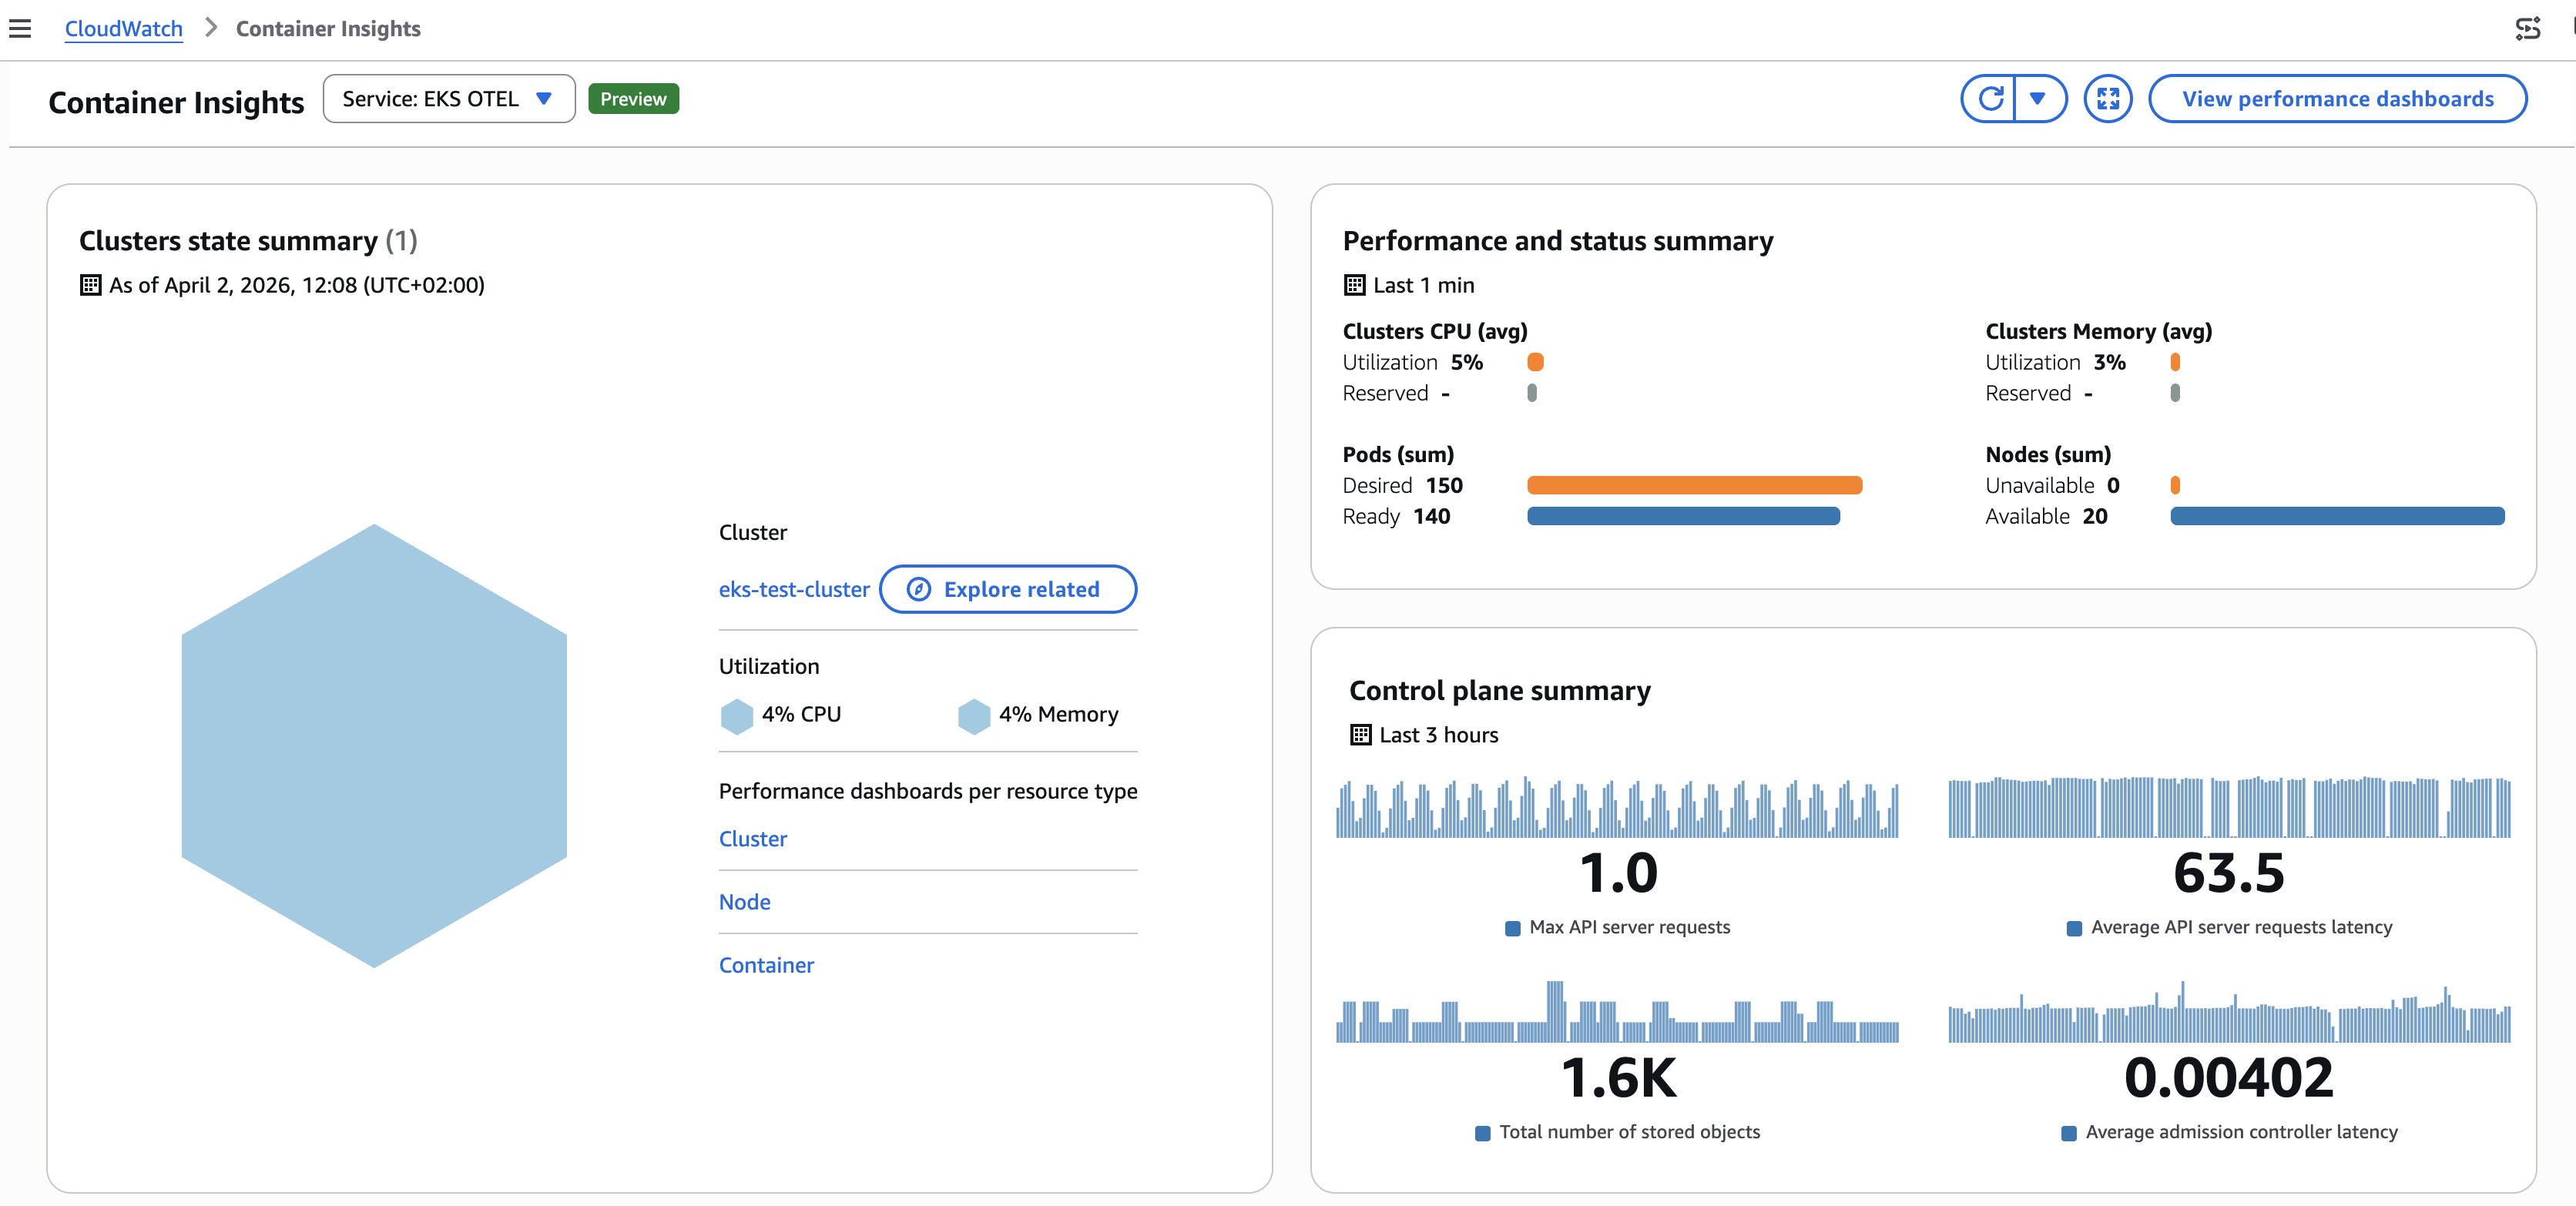Screen dimensions: 2576x1206
Task: Navigate back via the CloudWatch breadcrumb
Action: 123,28
